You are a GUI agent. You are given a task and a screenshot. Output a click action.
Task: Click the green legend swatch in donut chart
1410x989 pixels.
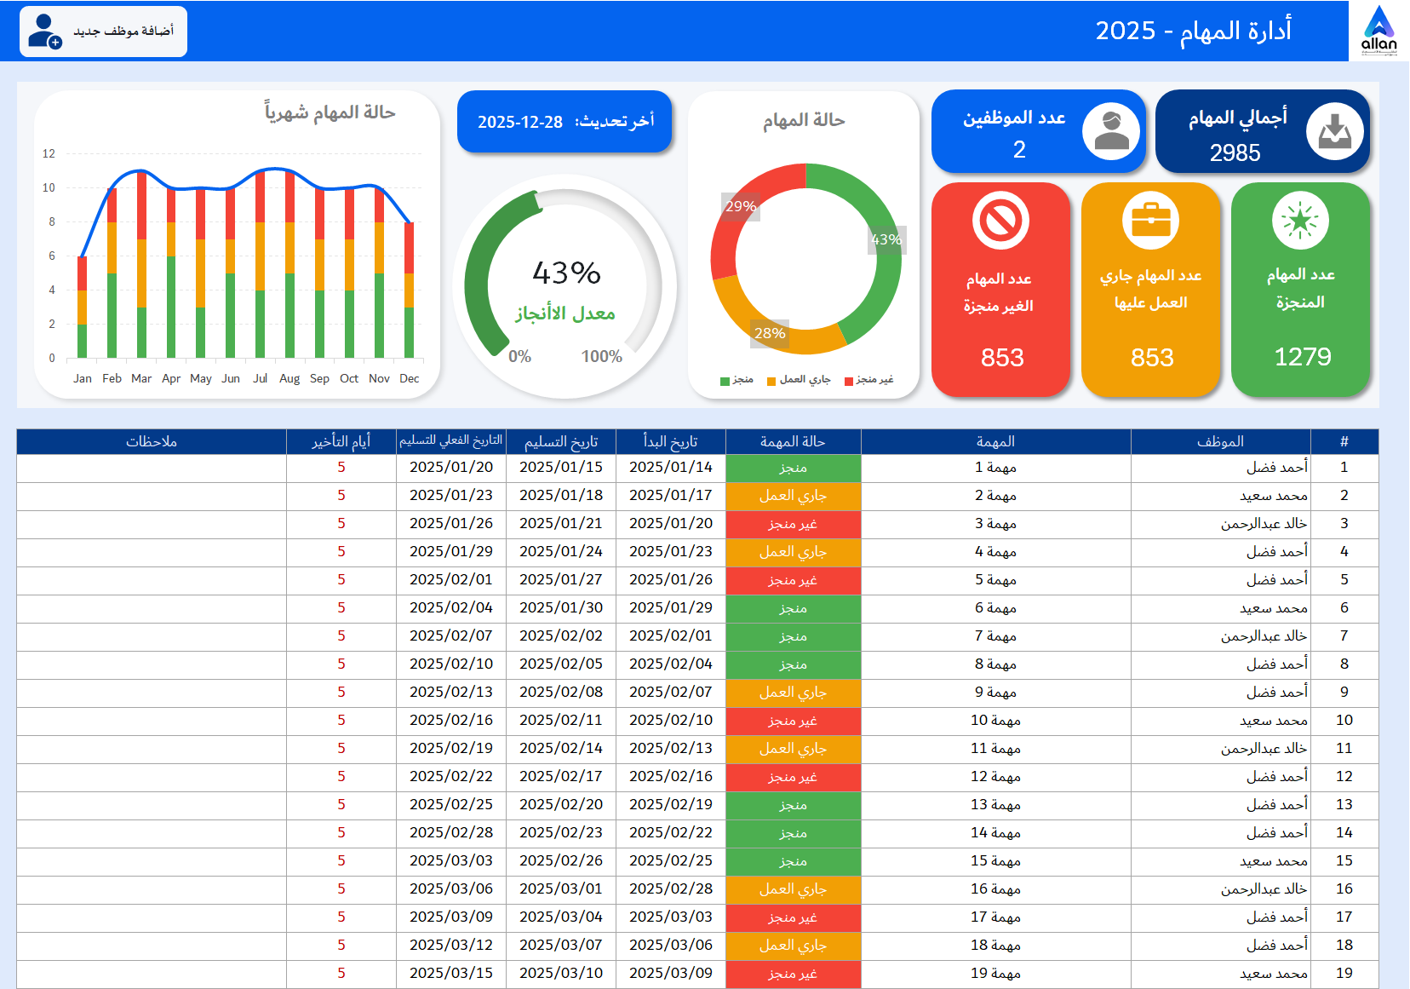click(725, 381)
